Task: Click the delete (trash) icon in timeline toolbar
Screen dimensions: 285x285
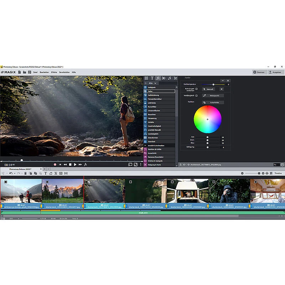Action: pyautogui.click(x=26, y=173)
